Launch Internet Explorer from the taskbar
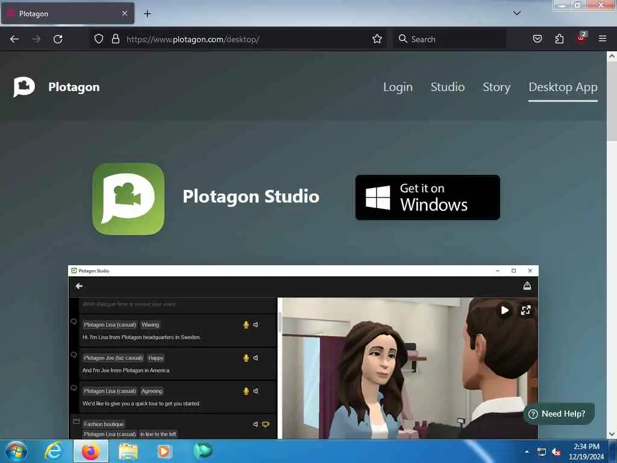617x463 pixels. tap(54, 451)
